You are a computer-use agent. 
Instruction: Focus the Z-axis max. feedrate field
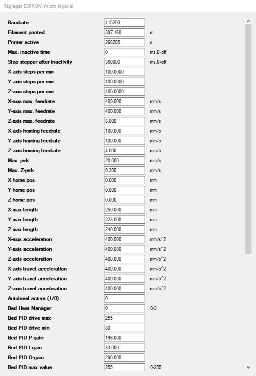[125, 121]
